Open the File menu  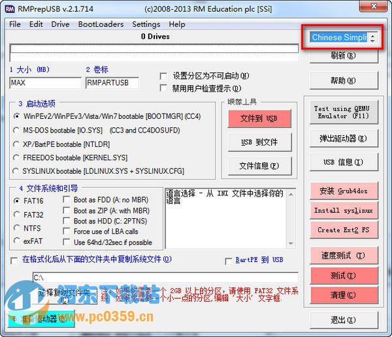(x=15, y=24)
